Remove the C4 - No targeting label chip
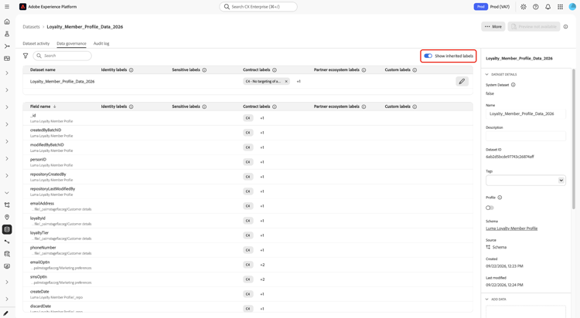The width and height of the screenshot is (580, 318). [x=286, y=81]
